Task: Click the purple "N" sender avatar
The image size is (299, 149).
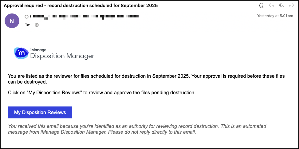Action: click(x=12, y=21)
